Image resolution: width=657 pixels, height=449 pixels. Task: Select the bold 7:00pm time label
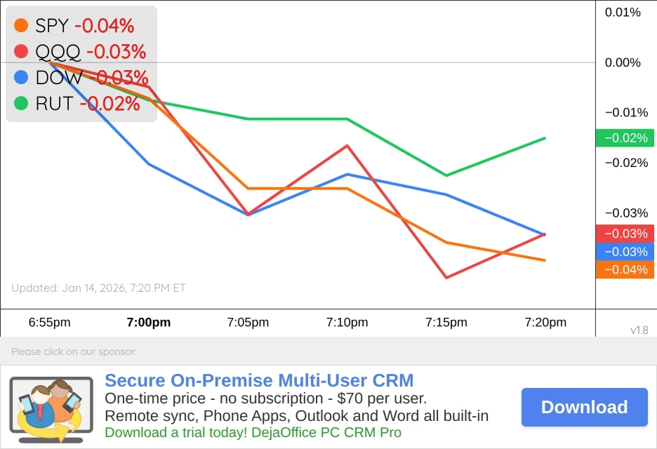pos(149,323)
